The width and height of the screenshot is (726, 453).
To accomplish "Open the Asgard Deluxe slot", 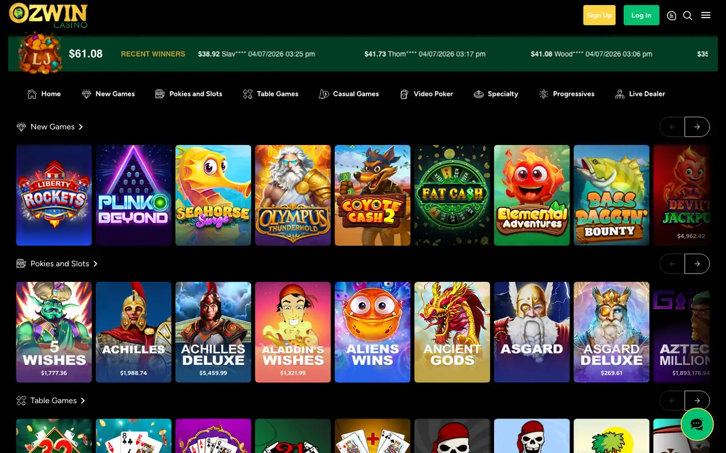I will pos(612,332).
